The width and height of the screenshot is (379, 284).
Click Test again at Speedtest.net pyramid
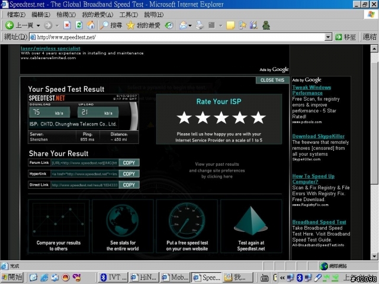coord(251,226)
